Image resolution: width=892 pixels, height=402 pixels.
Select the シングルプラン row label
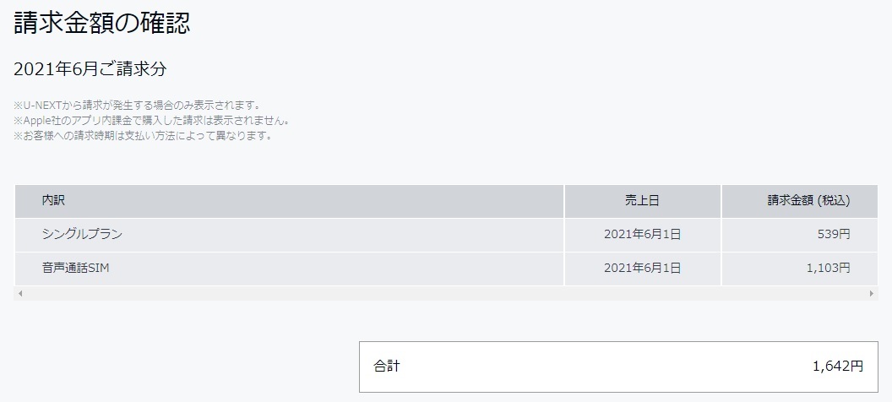tap(77, 235)
